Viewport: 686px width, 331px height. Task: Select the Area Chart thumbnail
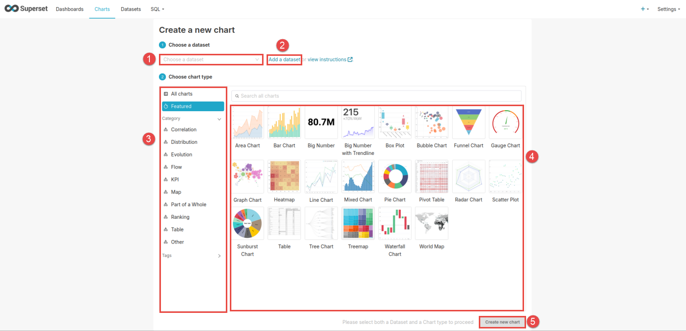pyautogui.click(x=247, y=122)
